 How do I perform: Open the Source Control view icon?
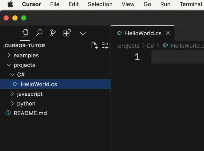coord(53,33)
